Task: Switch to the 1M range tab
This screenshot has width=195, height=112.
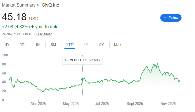Action: coord(38,45)
